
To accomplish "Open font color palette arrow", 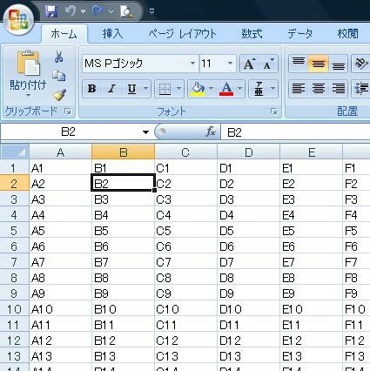I will [x=240, y=88].
